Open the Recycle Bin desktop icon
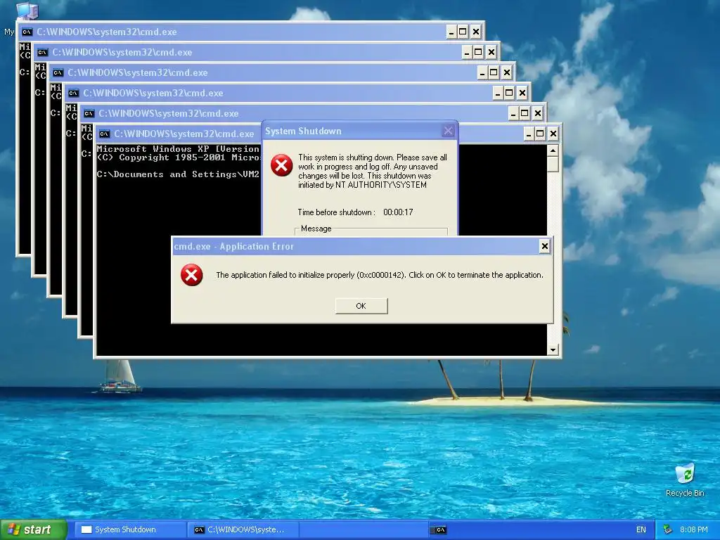The width and height of the screenshot is (720, 540). 685,480
